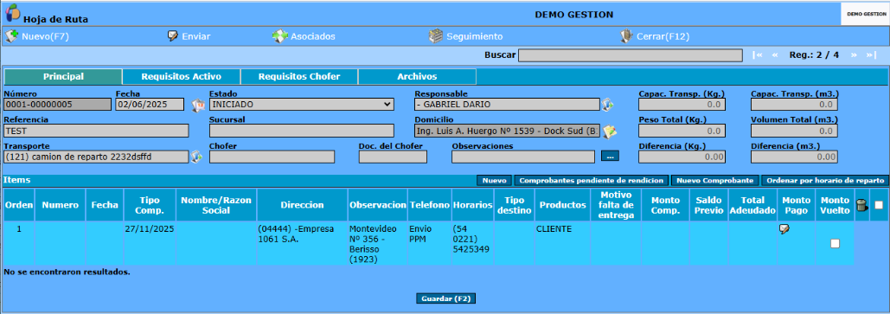Check the Monto Vuelto checkbox in row 1

click(x=835, y=244)
